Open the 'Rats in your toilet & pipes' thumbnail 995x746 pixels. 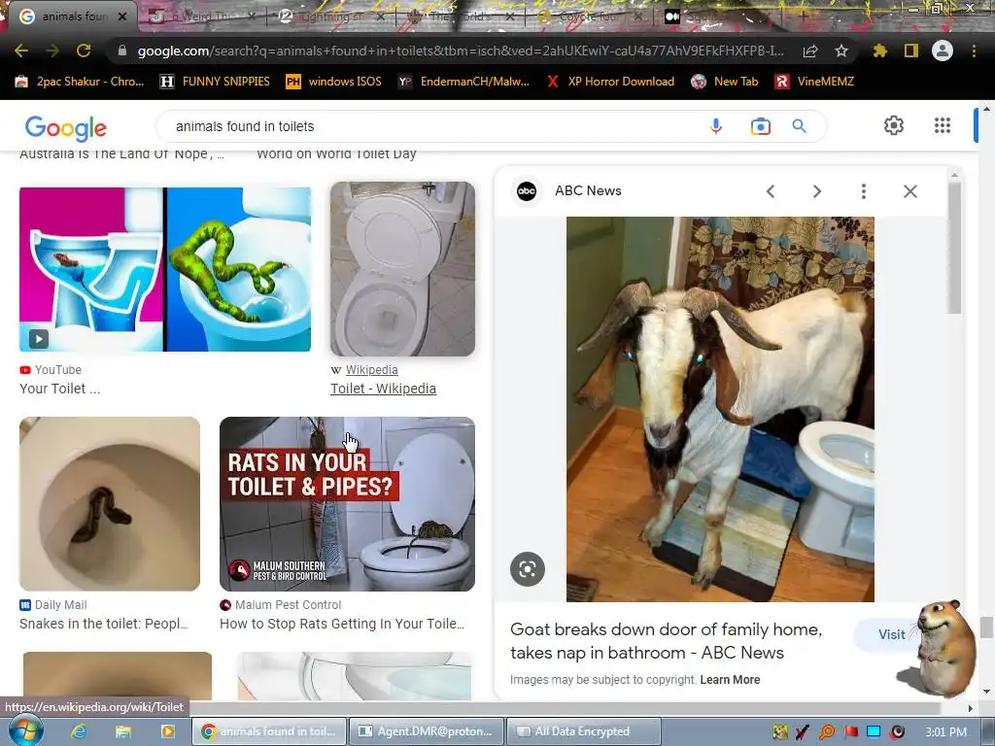click(x=347, y=504)
